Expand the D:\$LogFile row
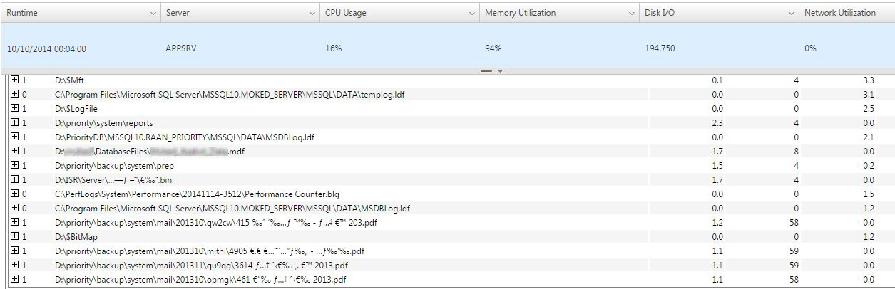 pyautogui.click(x=14, y=109)
